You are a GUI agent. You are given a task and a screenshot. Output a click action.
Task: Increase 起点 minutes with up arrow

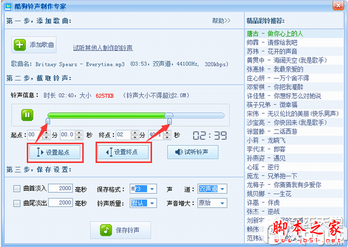coord(46,132)
